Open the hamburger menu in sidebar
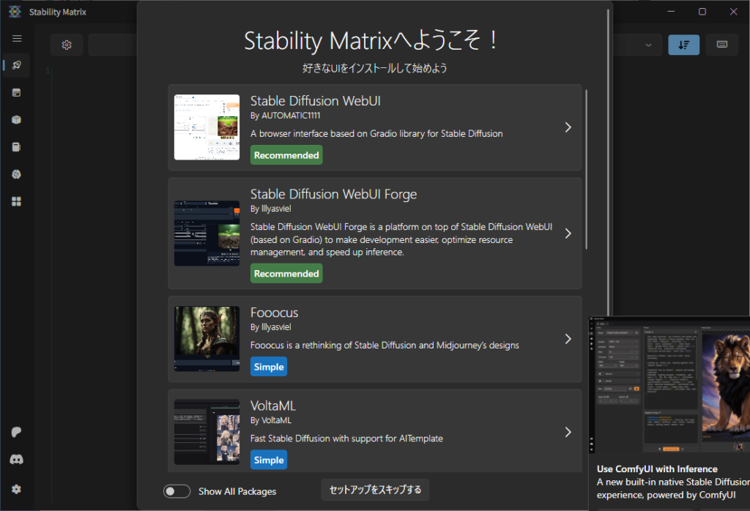Screen dimensions: 750x511 tap(17, 38)
